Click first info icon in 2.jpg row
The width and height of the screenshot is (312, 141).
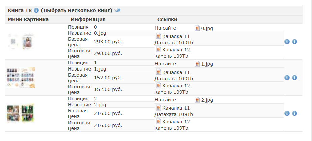click(x=287, y=113)
